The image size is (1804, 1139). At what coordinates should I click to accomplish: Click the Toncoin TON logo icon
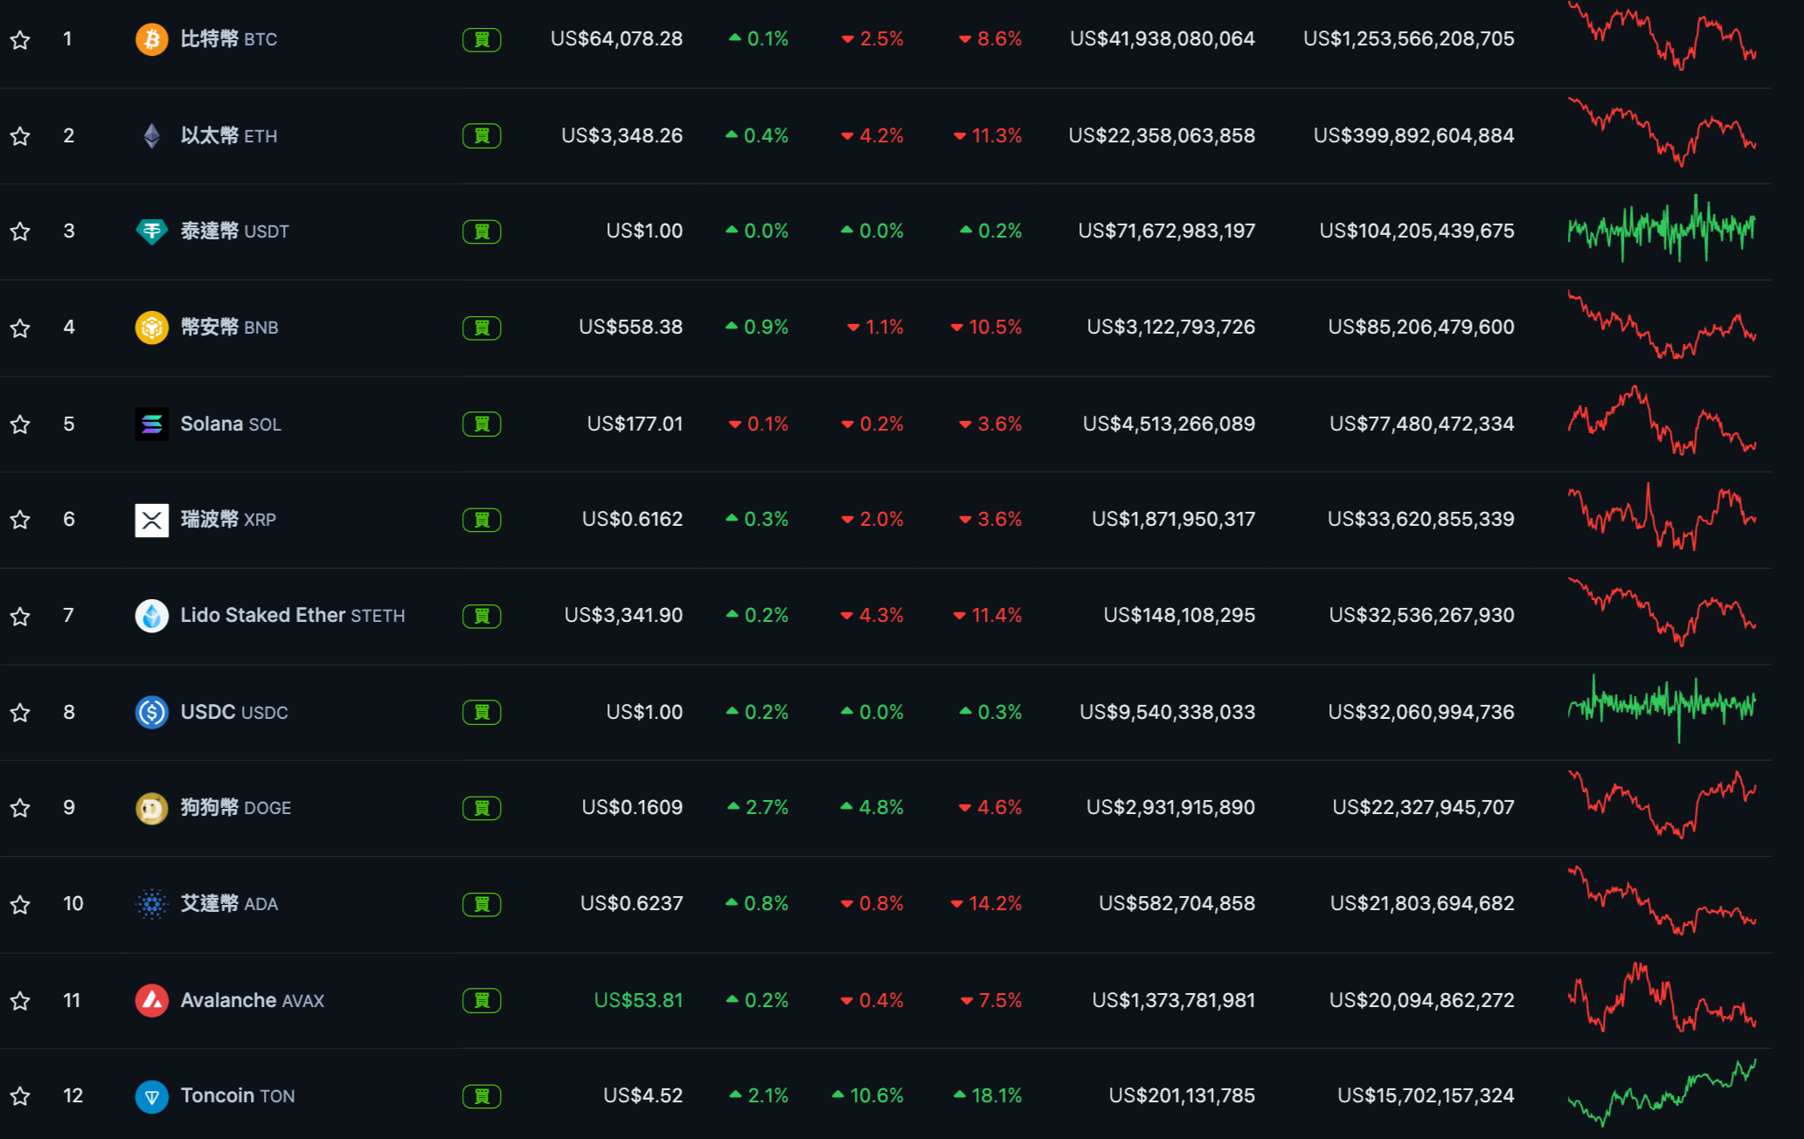(151, 1096)
